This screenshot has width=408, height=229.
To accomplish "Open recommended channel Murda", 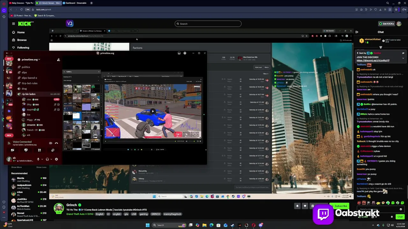I will coord(29,179).
